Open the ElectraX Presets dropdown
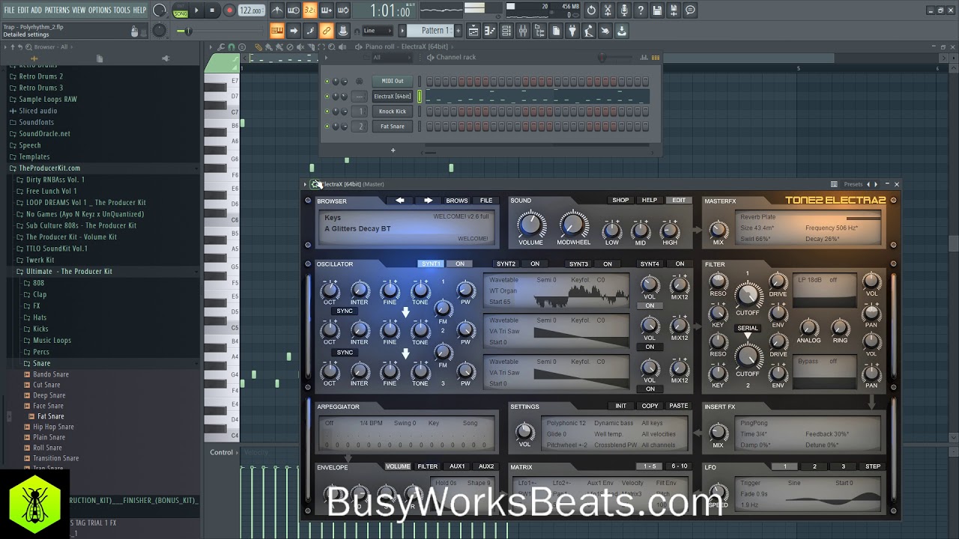Viewport: 959px width, 539px height. pyautogui.click(x=853, y=184)
